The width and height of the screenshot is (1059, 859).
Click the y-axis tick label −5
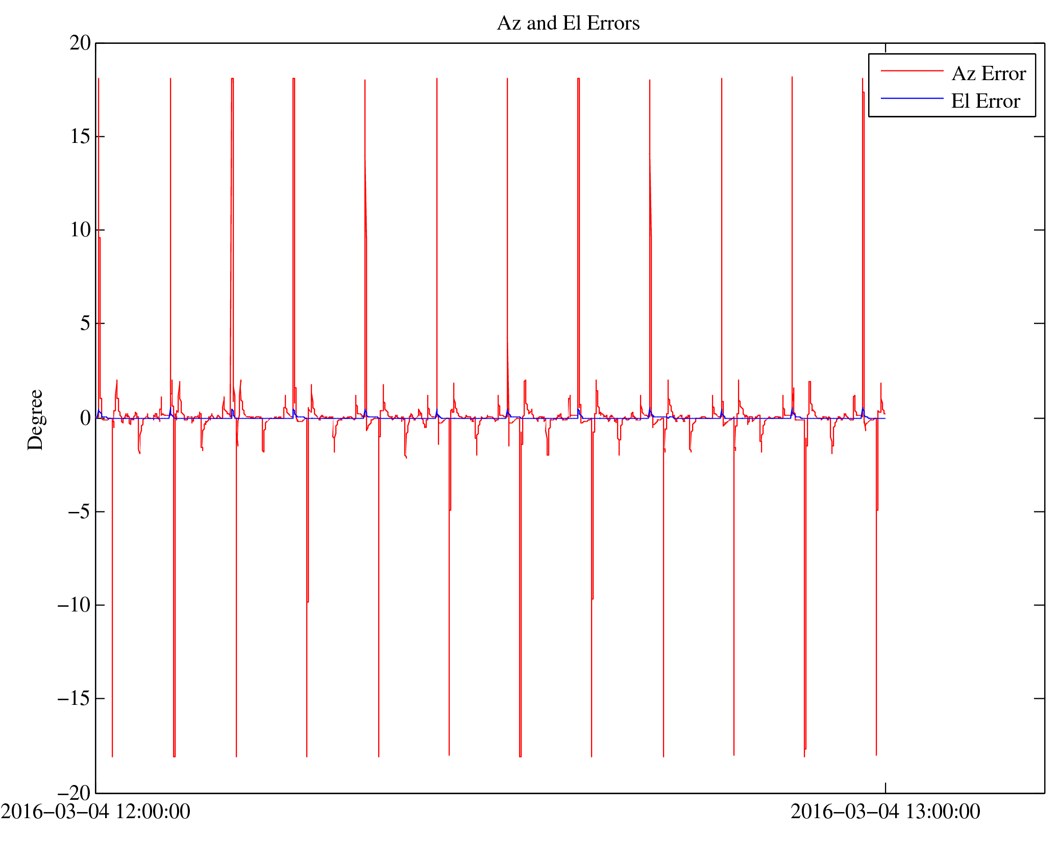click(x=79, y=511)
